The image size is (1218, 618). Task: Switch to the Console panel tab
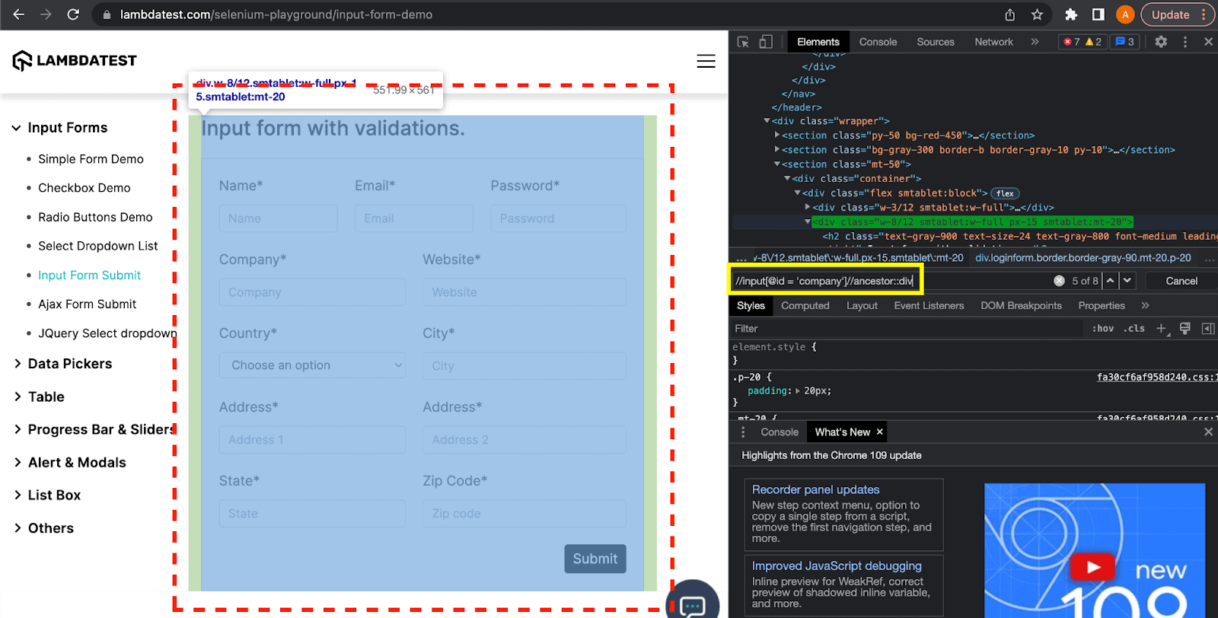pos(878,42)
